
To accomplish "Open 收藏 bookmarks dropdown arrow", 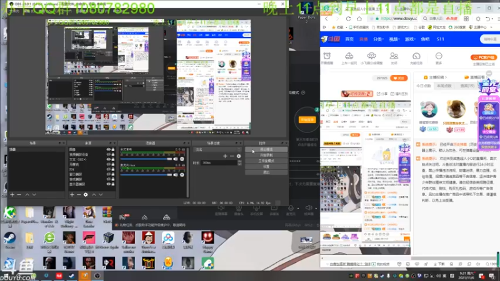I will point(346,27).
